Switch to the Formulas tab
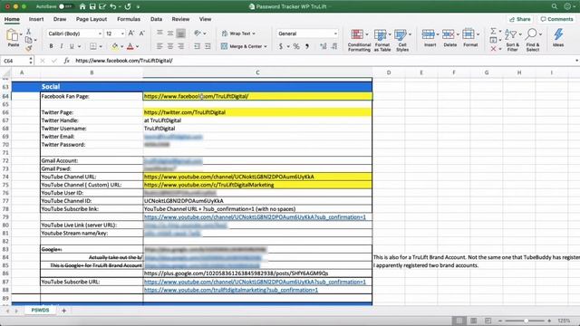The height and width of the screenshot is (326, 580). coord(129,19)
